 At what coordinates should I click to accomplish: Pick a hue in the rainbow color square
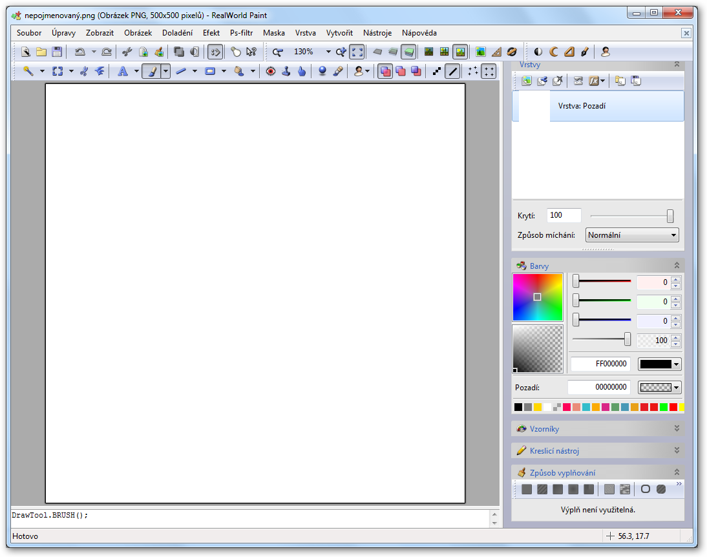538,297
